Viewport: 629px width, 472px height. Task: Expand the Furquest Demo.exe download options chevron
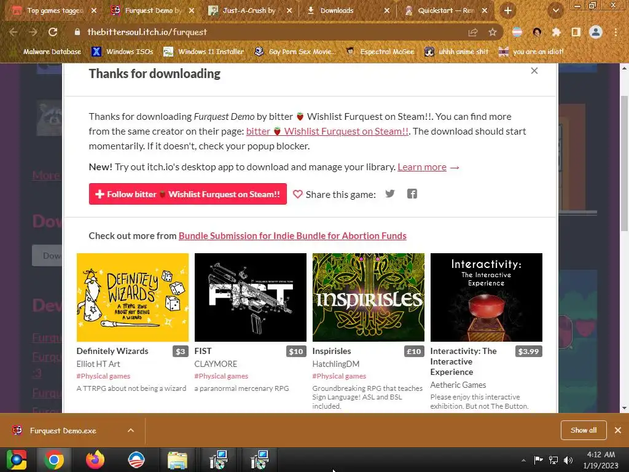[x=131, y=431]
